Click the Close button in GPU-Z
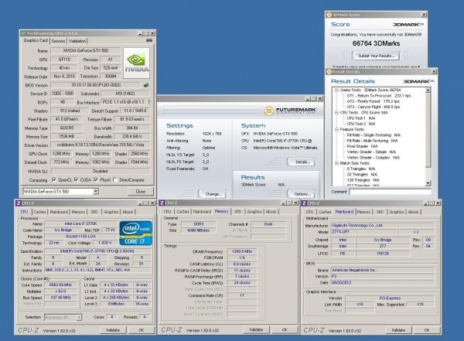Viewport: 464px width, 341px height. point(141,192)
